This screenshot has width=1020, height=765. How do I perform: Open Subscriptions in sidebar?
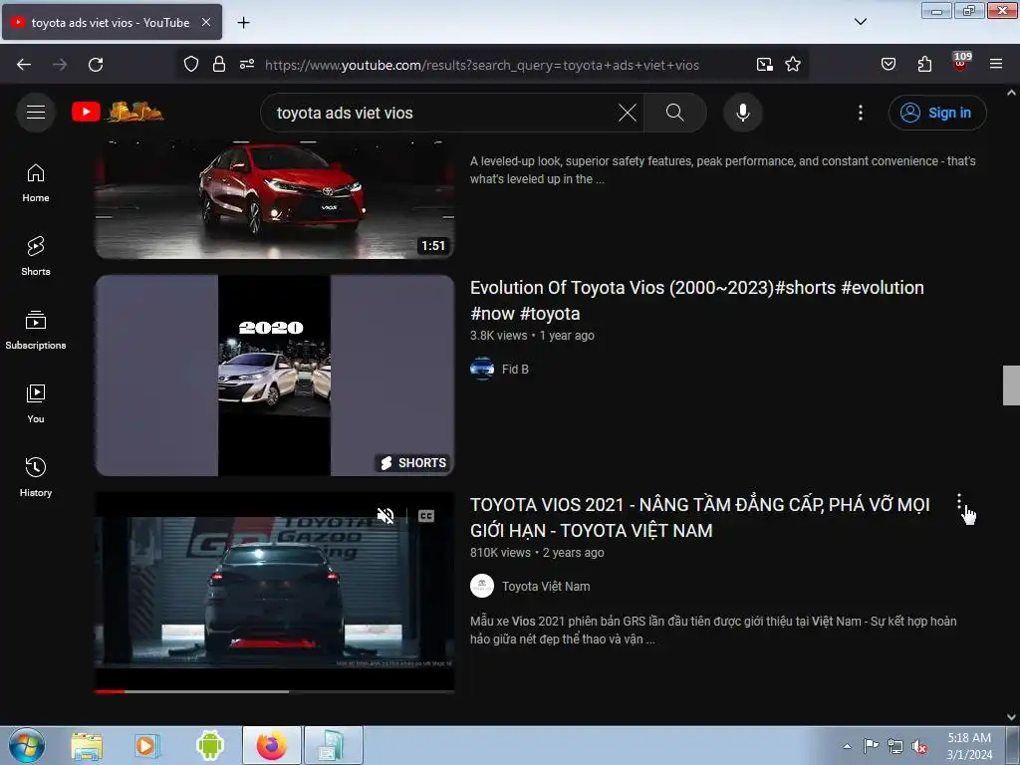click(36, 331)
